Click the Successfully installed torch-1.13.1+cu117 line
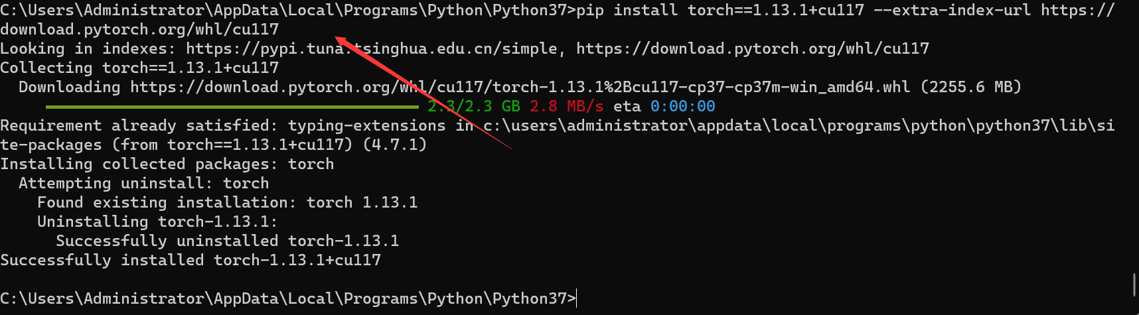 click(190, 260)
